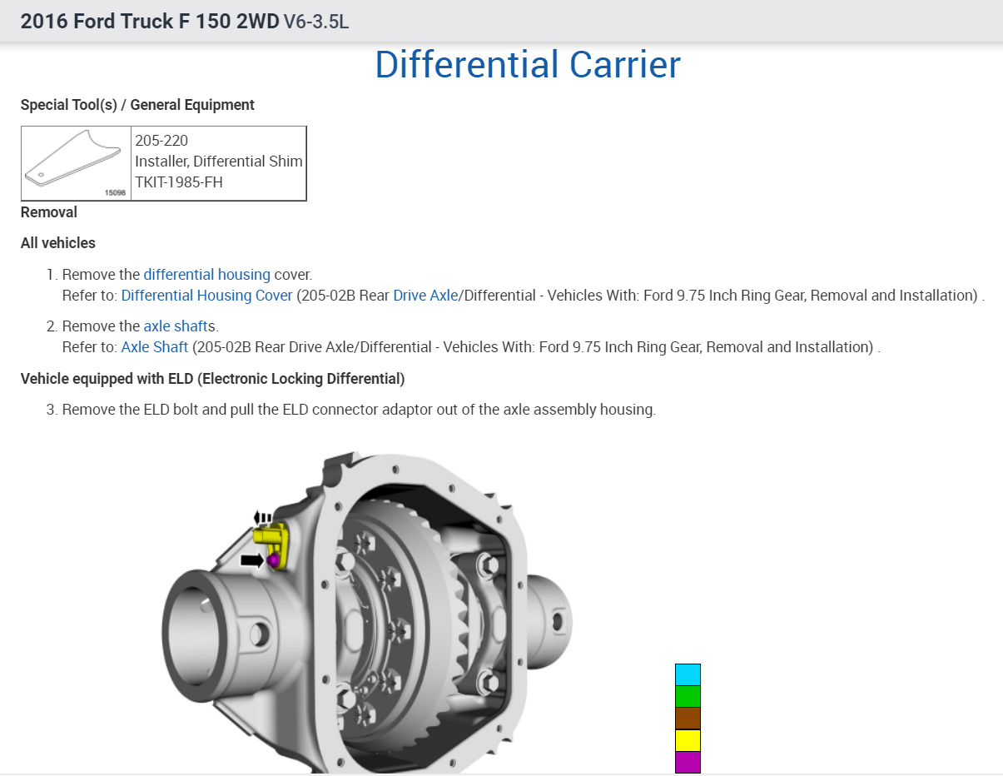1003x776 pixels.
Task: Click the differential shim installer tool thumbnail
Action: coord(76,163)
